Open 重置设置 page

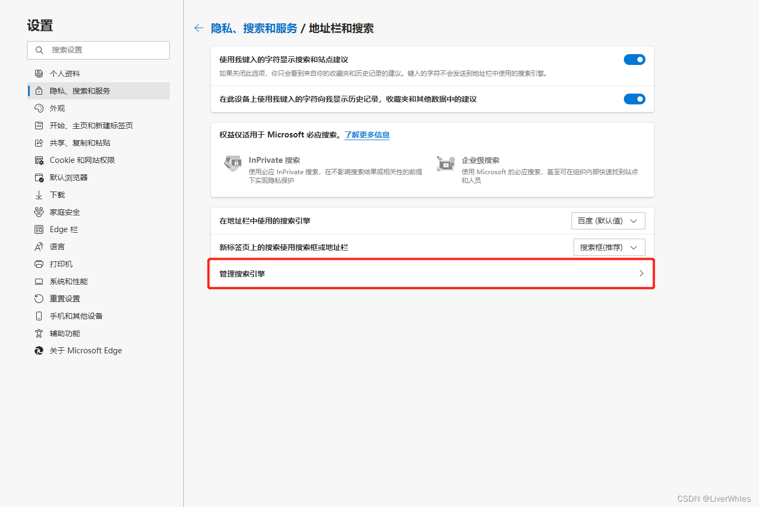(x=98, y=299)
